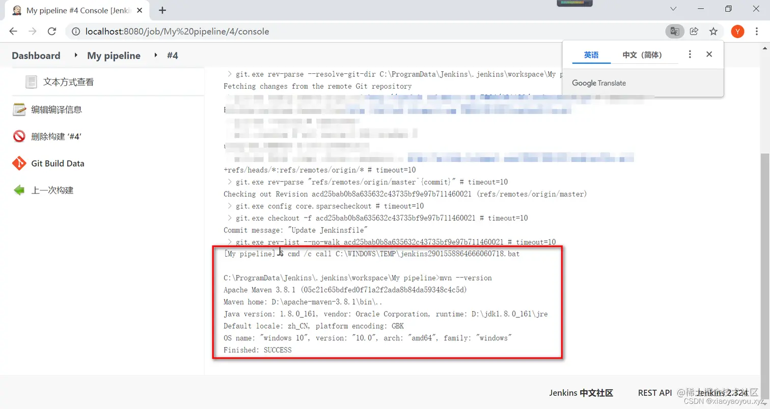
Task: Open 文本方式查看 plain text view
Action: pos(69,82)
